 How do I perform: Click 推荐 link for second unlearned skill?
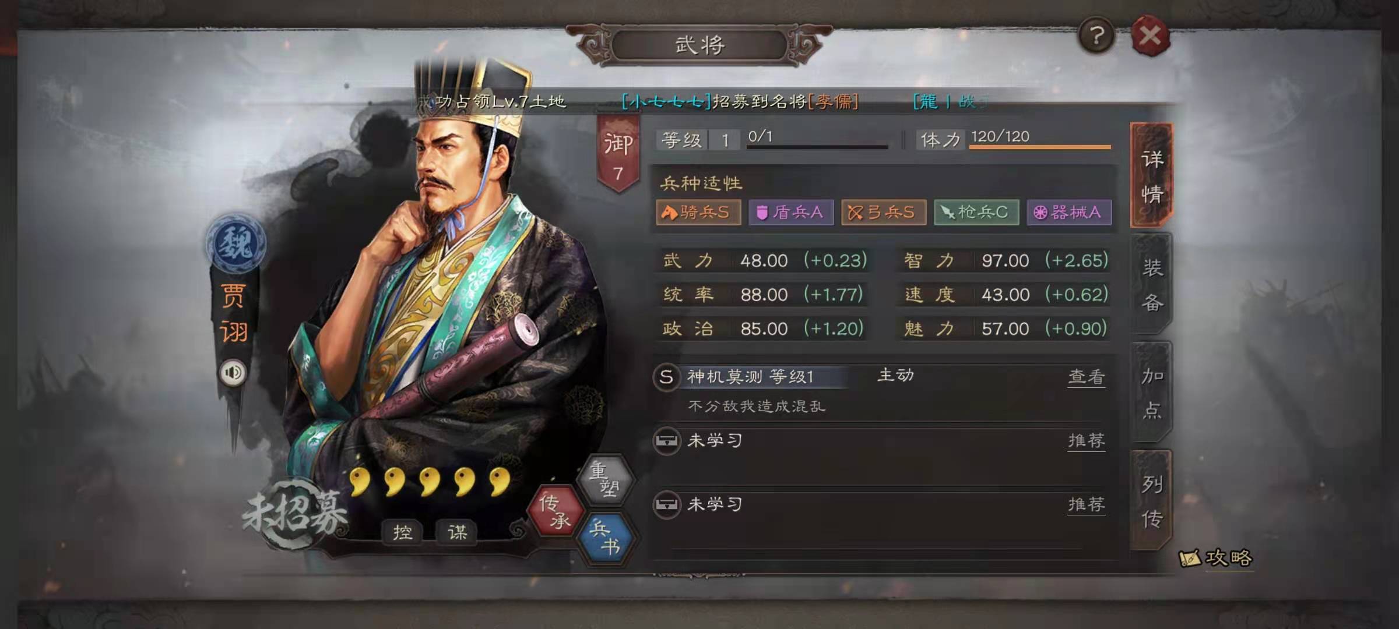[x=1086, y=504]
